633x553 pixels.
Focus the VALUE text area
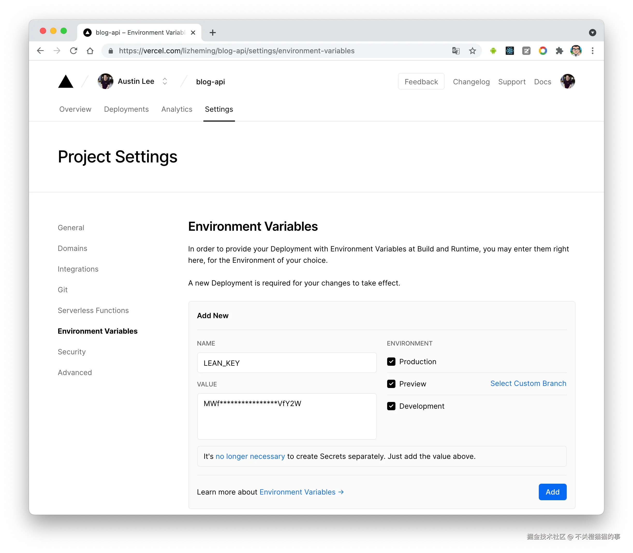287,417
